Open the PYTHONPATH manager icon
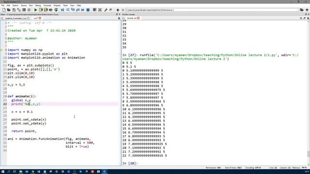This screenshot has height=174, width=310. click(111, 10)
